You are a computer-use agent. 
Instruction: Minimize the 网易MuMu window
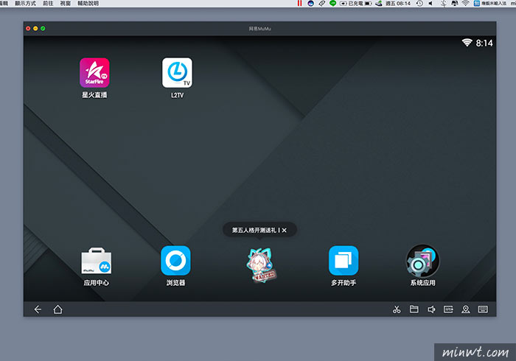pyautogui.click(x=35, y=29)
